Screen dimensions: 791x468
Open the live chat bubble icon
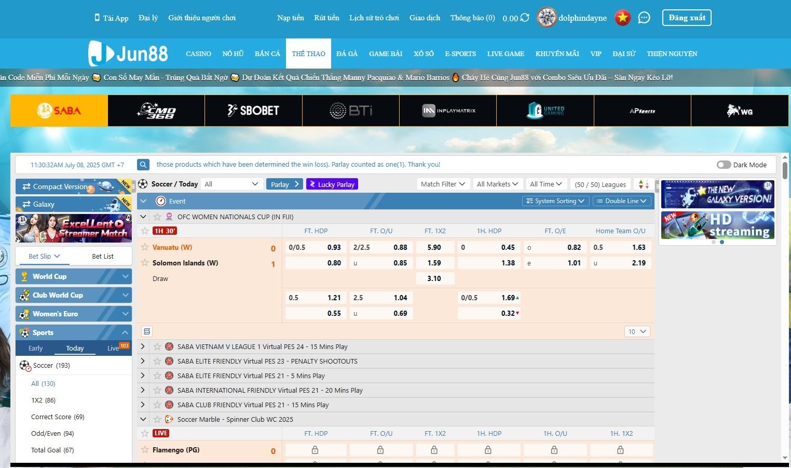click(644, 18)
